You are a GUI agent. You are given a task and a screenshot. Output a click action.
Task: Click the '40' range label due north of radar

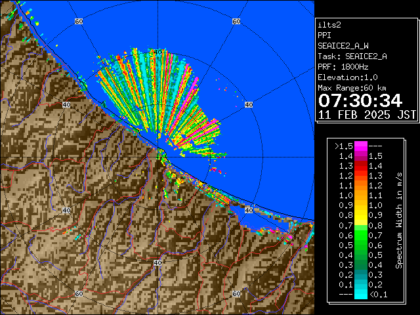pos(158,52)
